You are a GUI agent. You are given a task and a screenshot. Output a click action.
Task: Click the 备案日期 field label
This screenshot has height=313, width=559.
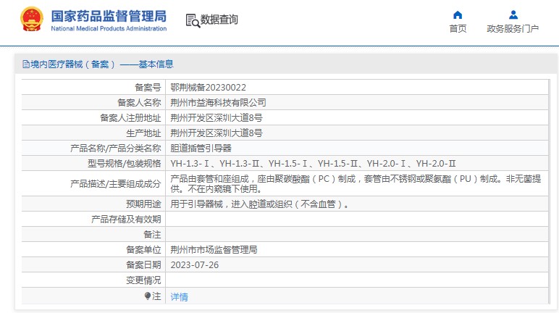143,265
